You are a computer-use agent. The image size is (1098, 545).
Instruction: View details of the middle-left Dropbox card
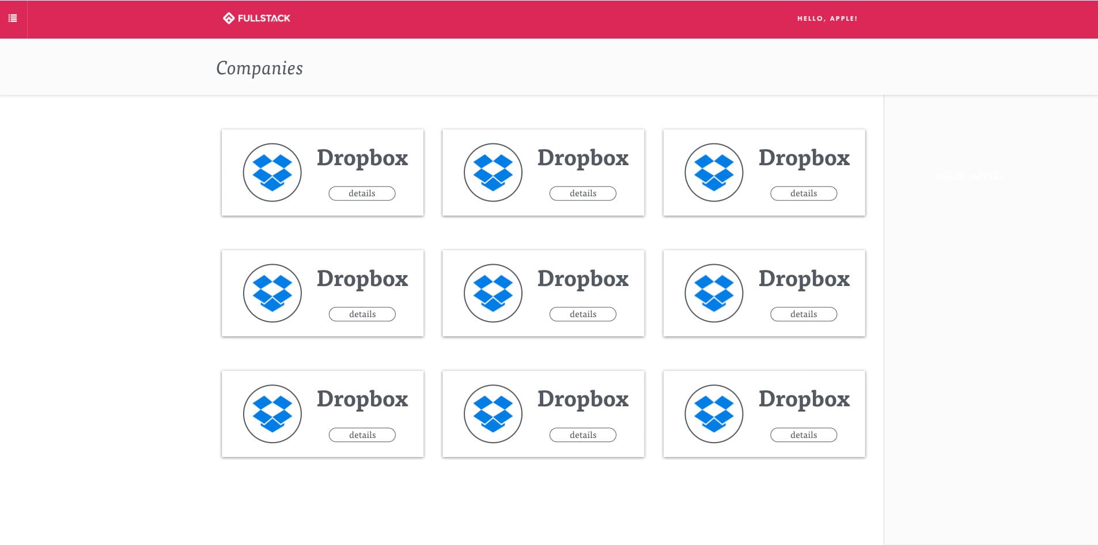coord(362,314)
